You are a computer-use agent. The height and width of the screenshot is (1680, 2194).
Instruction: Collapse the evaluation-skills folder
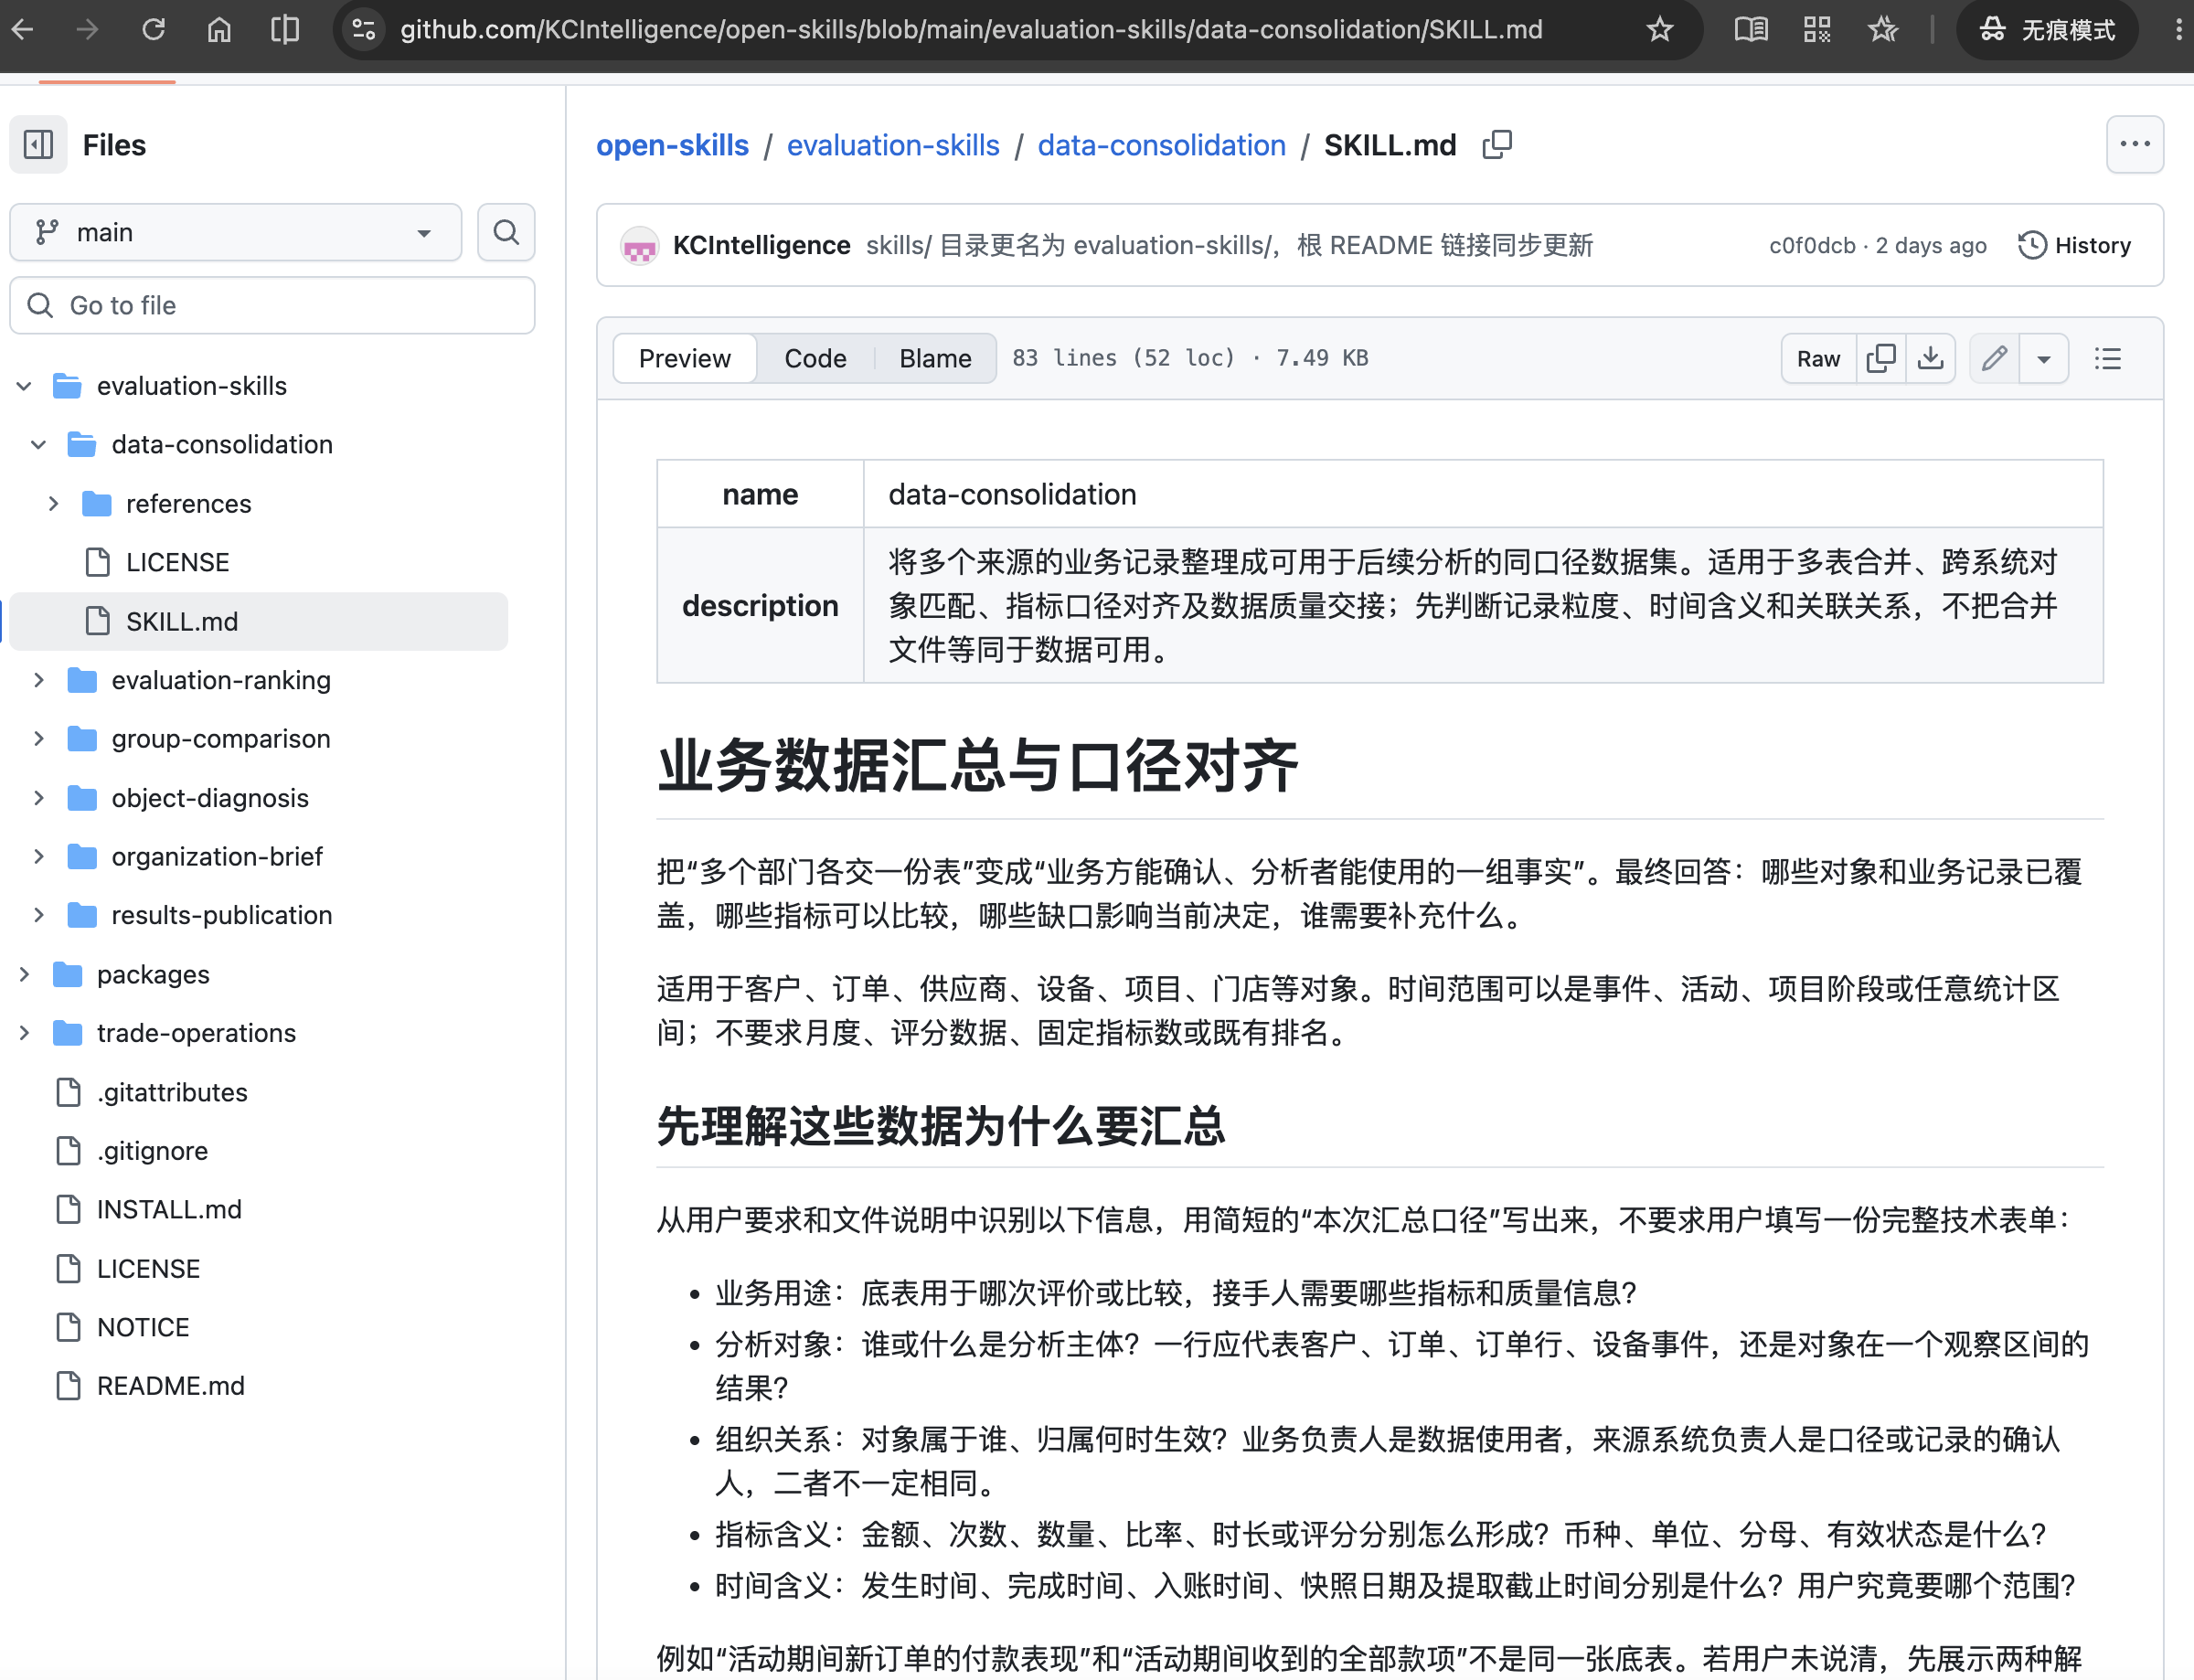coord(24,386)
